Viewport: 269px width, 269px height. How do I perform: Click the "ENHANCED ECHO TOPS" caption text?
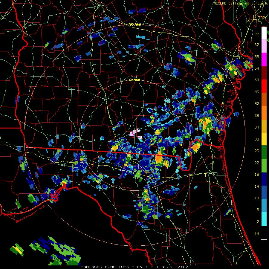coord(105,267)
